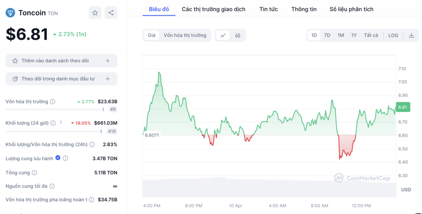Click the $6.81 price heading
Image resolution: width=422 pixels, height=214 pixels.
click(x=27, y=35)
